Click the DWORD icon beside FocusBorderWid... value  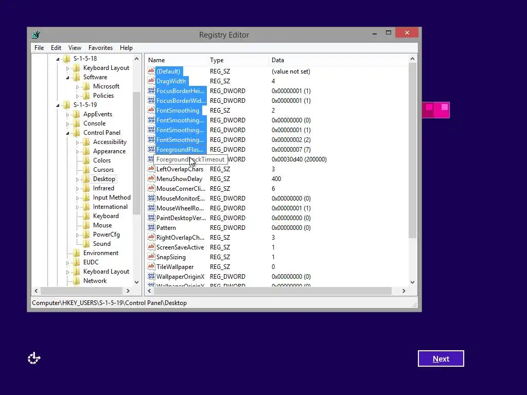click(x=151, y=100)
